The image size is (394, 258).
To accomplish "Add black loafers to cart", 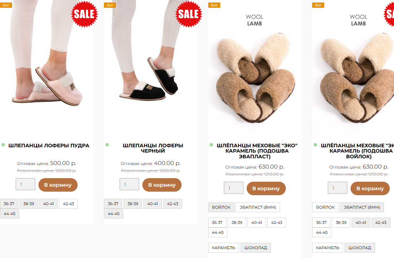I will (x=162, y=185).
